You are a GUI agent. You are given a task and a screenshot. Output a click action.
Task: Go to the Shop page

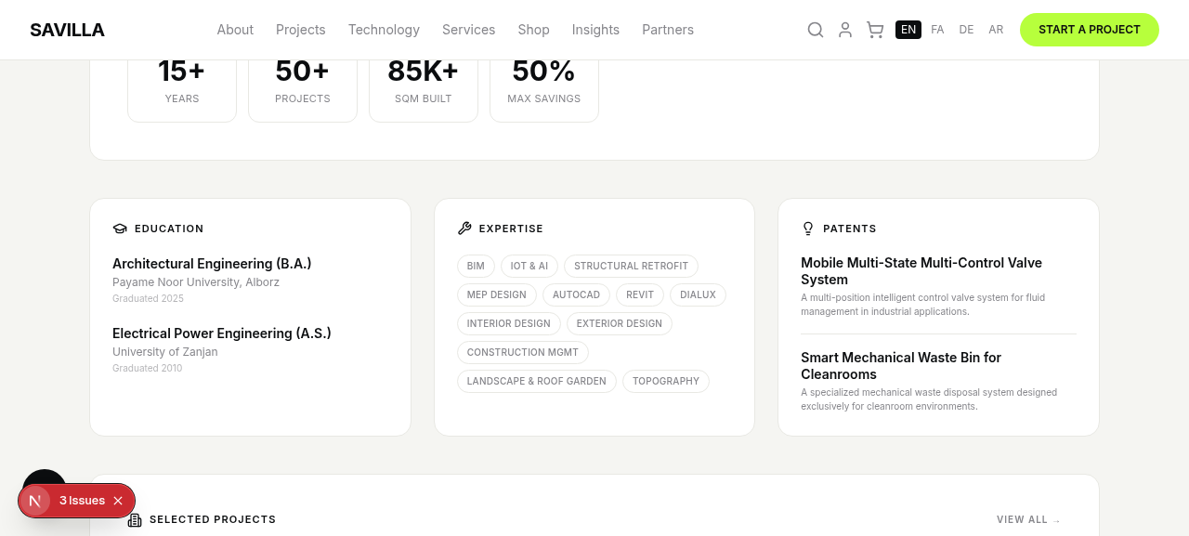[x=534, y=30]
